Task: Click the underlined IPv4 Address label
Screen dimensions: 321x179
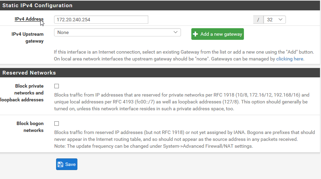Action: 29,19
